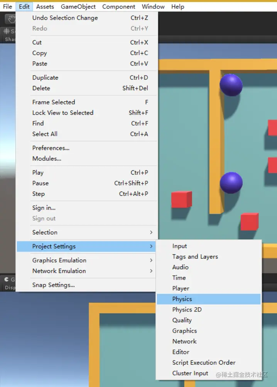This screenshot has height=387, width=277.
Task: Open Snap Settings...
Action: tap(86, 285)
